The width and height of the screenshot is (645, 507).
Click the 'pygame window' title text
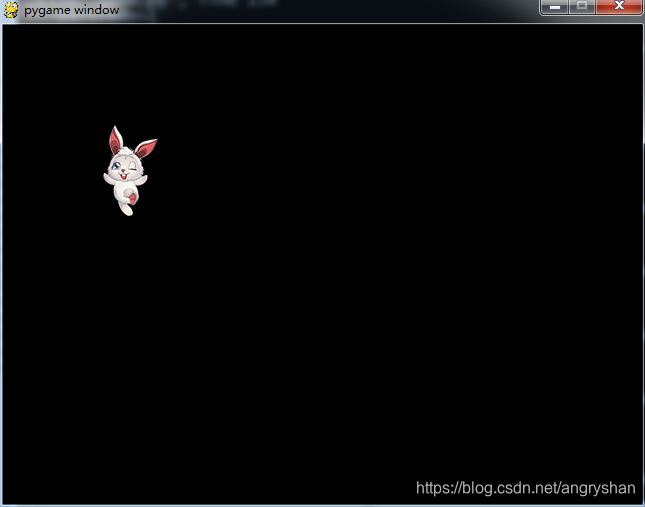pyautogui.click(x=72, y=10)
